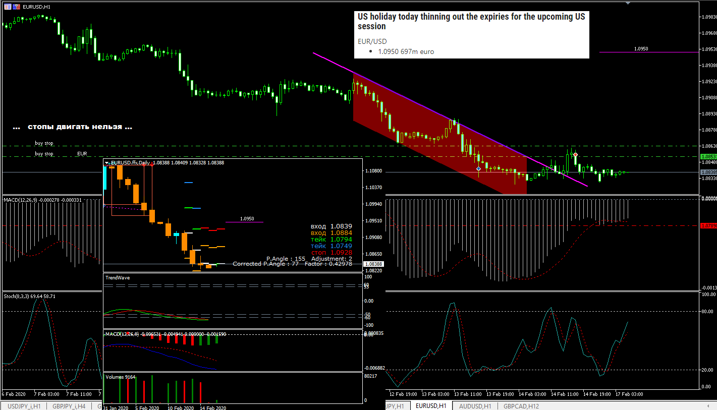Click the Volumes 9164 indicator label

(x=120, y=376)
